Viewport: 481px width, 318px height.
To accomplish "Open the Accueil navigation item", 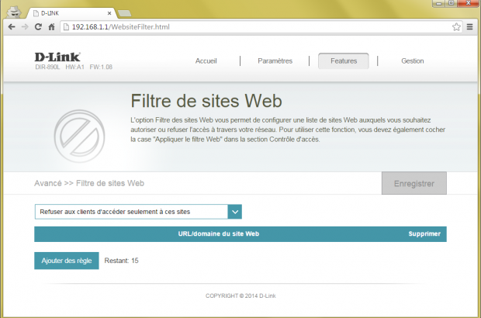I will coord(206,61).
